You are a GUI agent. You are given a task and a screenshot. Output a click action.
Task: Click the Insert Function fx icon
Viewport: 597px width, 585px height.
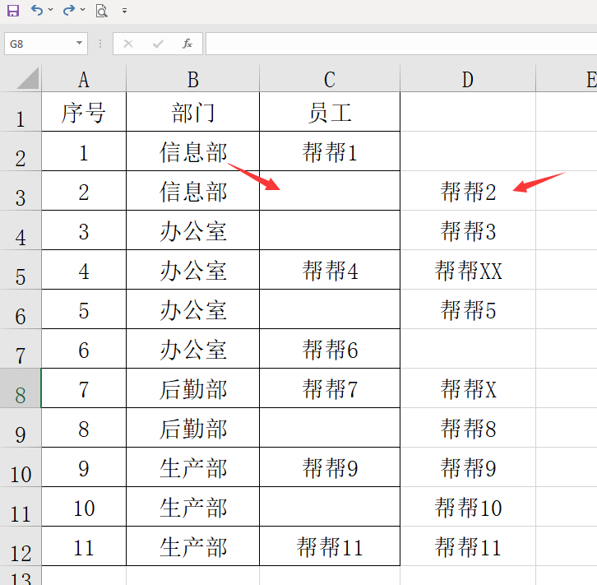click(x=187, y=44)
